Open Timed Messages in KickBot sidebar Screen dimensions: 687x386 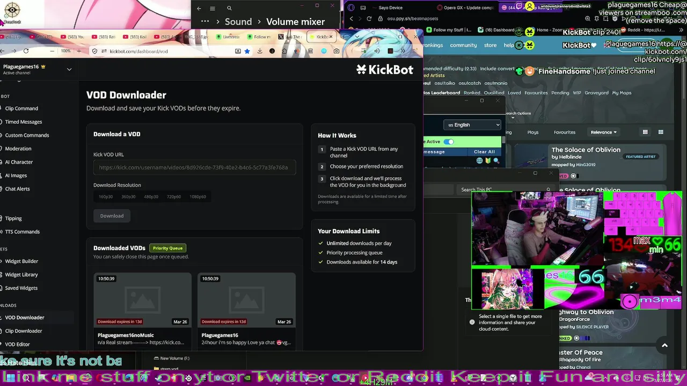click(x=24, y=122)
